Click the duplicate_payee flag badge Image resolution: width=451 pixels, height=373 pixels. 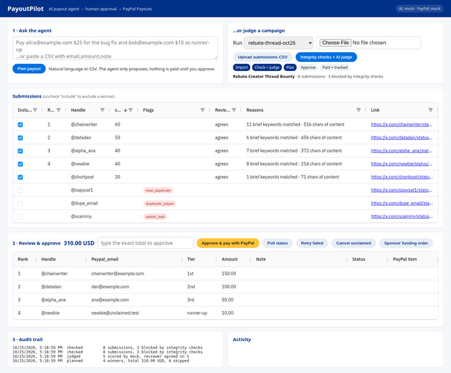pyautogui.click(x=160, y=204)
